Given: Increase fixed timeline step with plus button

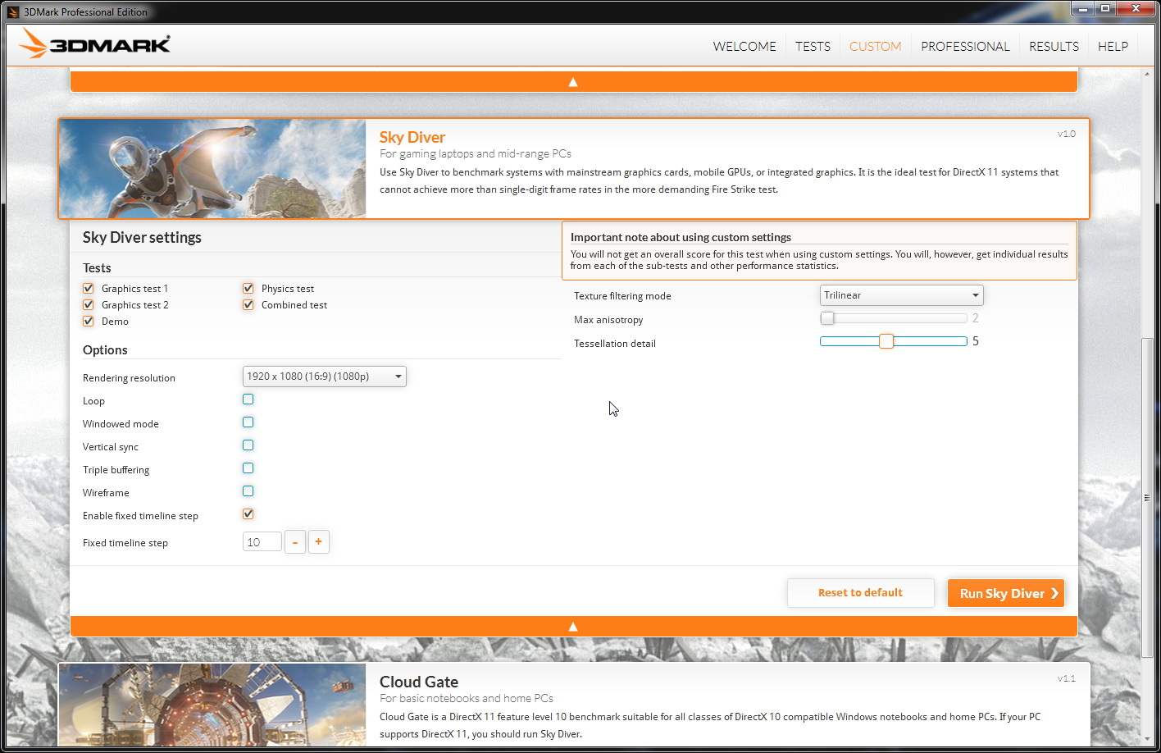Looking at the screenshot, I should click(319, 542).
